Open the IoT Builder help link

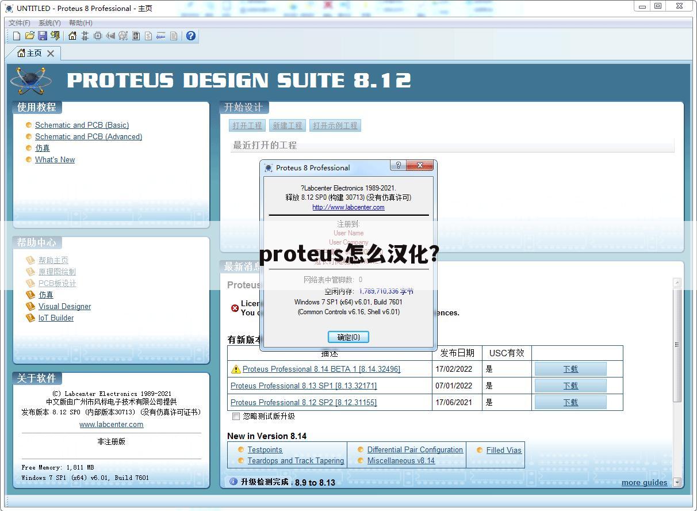[x=56, y=318]
